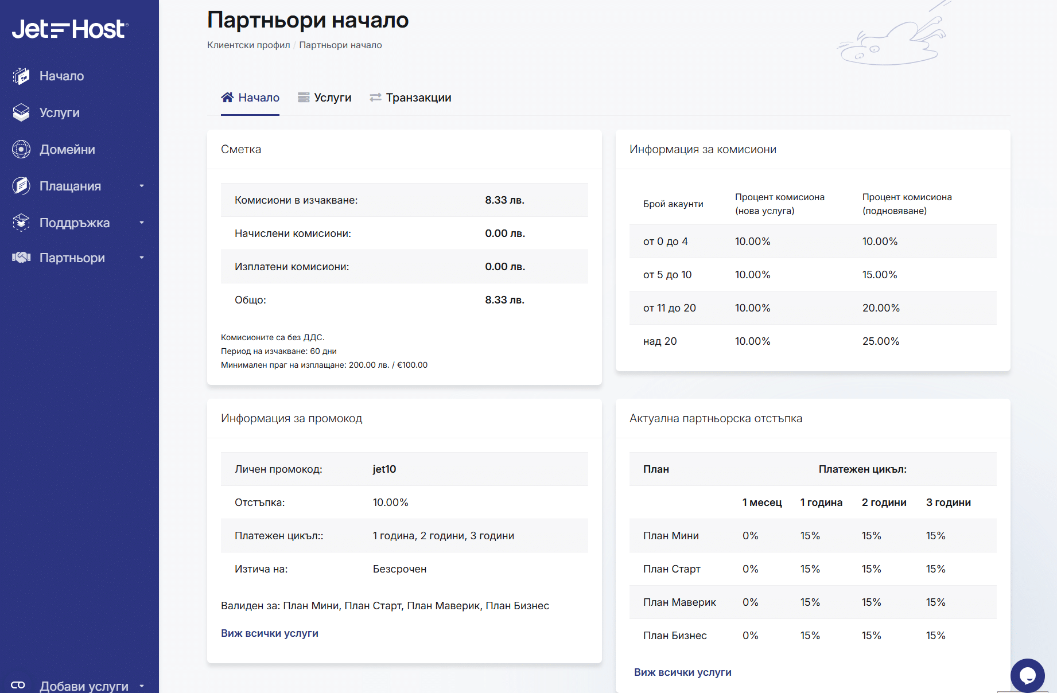Click the Плащания sidebar icon
This screenshot has width=1057, height=693.
[x=21, y=186]
